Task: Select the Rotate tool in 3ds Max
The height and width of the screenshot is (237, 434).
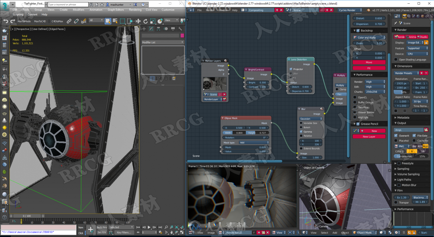Action: (146, 21)
